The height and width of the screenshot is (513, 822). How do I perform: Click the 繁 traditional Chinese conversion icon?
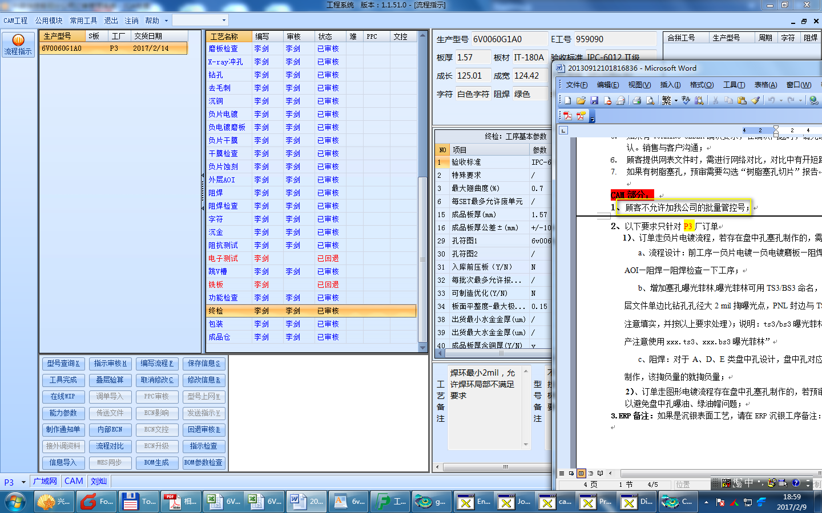pyautogui.click(x=666, y=100)
